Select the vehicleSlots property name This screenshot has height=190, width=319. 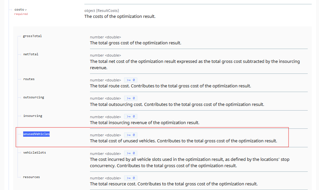pyautogui.click(x=34, y=153)
